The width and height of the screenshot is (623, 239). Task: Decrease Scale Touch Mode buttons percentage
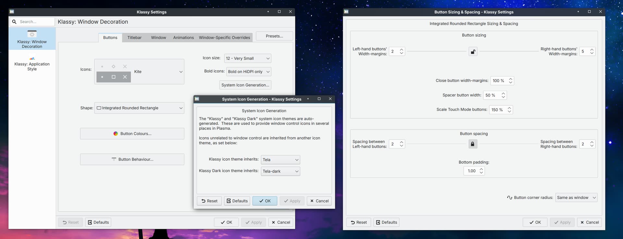pyautogui.click(x=509, y=112)
